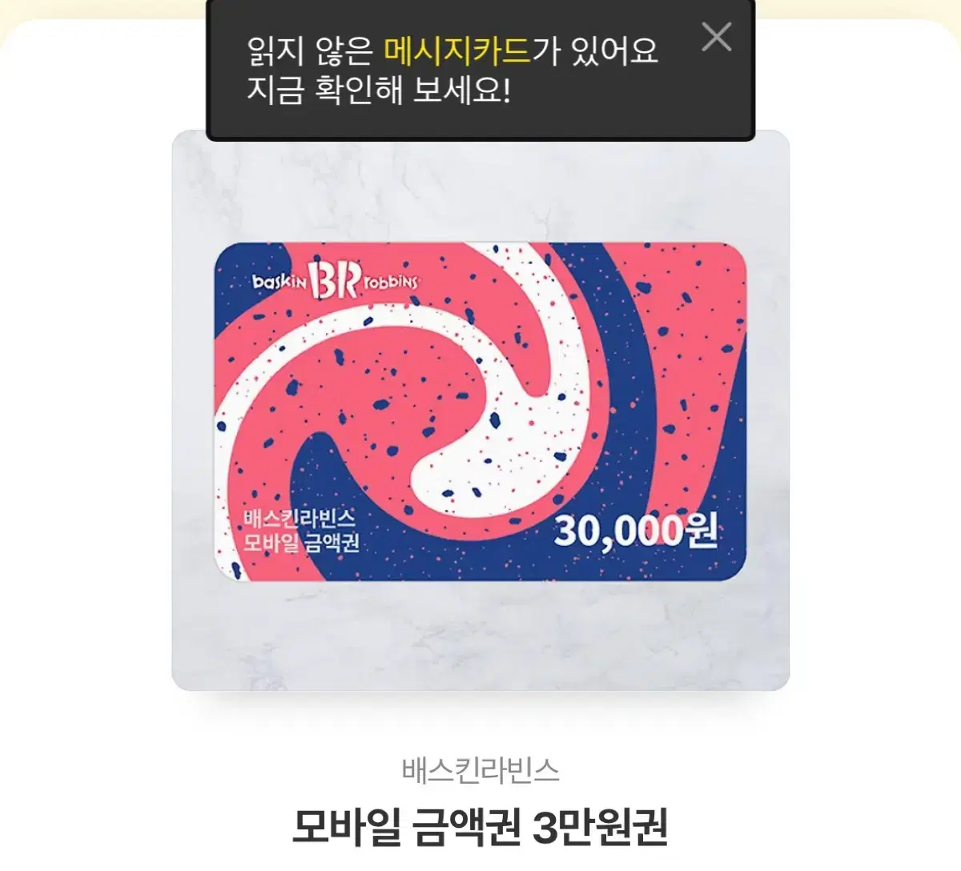Tap the gray 배스킨라빈스 brand name below the card

pyautogui.click(x=480, y=770)
